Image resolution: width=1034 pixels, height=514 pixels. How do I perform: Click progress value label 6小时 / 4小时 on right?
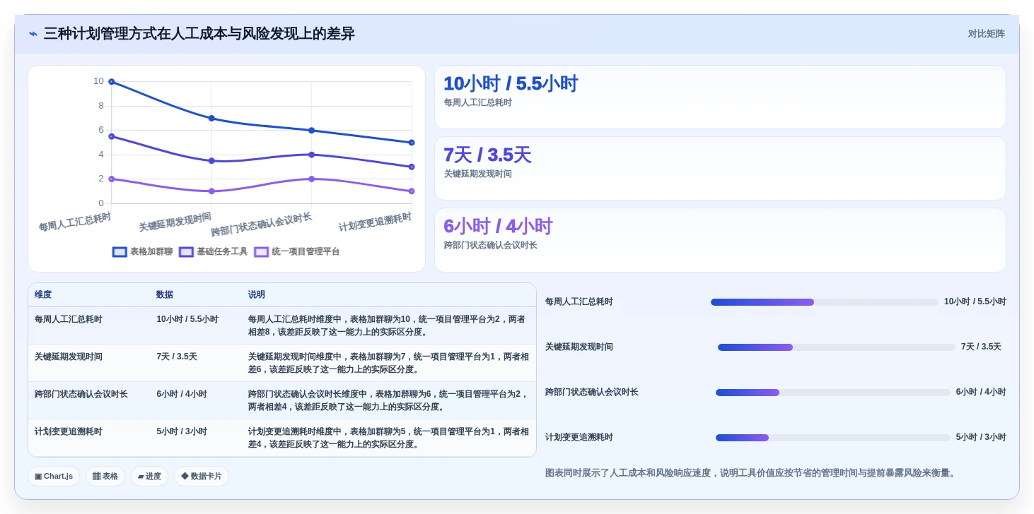tap(981, 392)
